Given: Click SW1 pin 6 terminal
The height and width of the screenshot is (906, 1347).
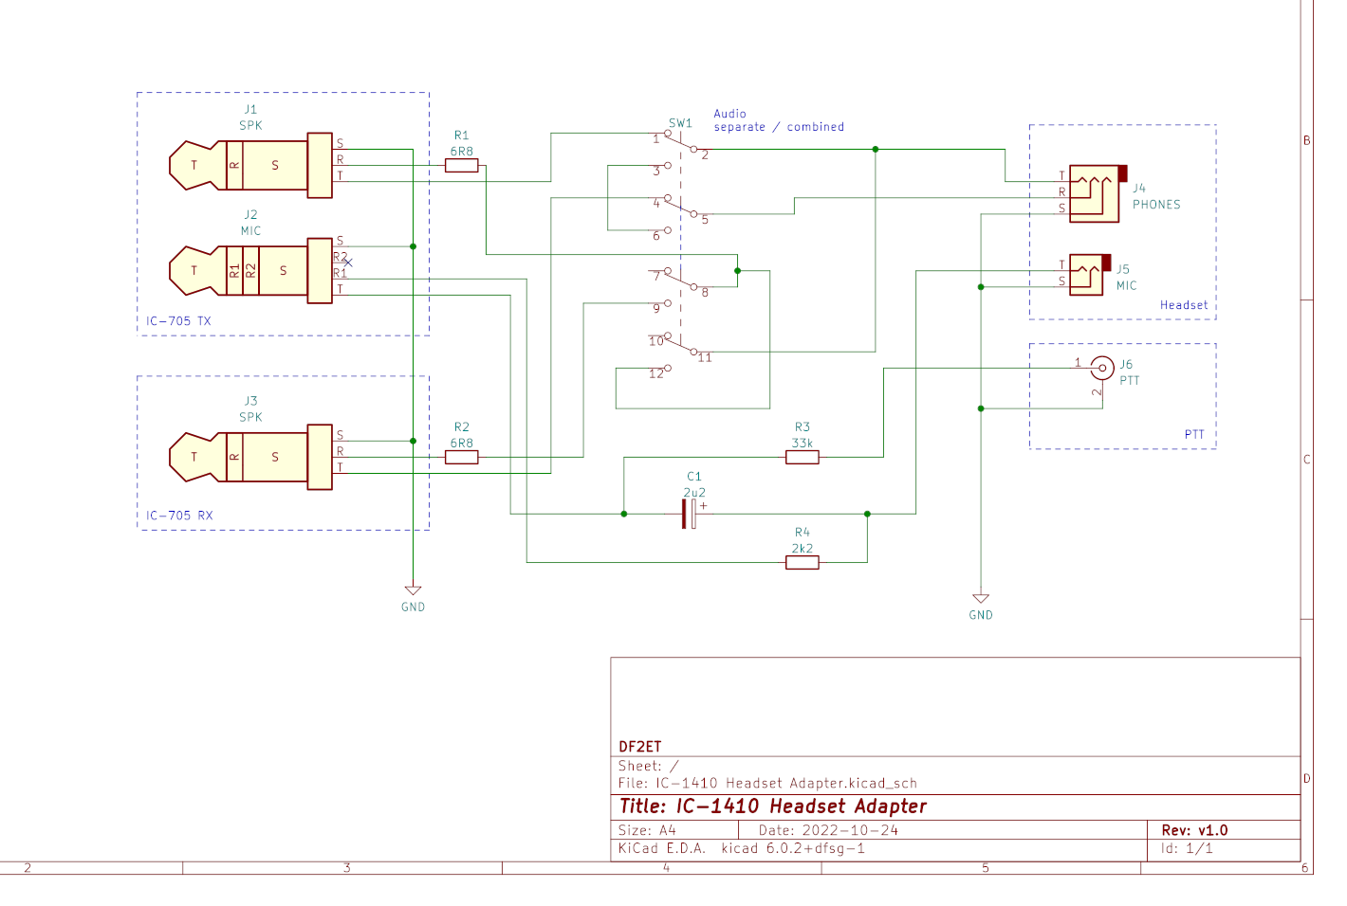Looking at the screenshot, I should [x=668, y=230].
